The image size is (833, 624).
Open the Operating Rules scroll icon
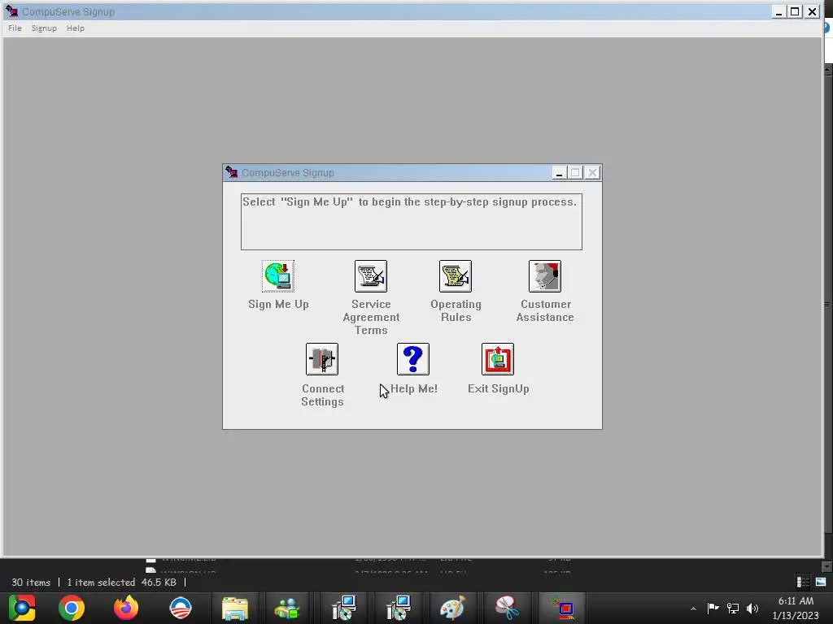[x=456, y=276]
